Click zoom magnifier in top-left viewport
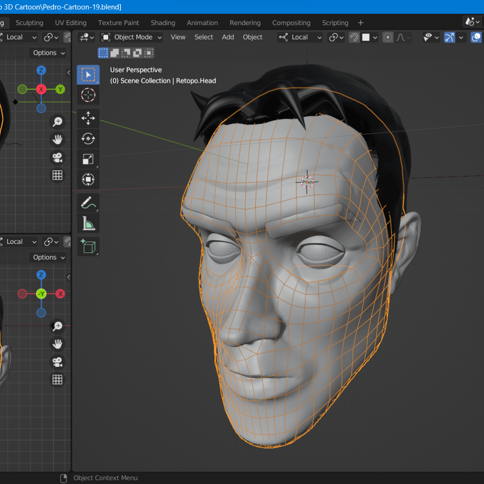This screenshot has height=484, width=484. coord(57,121)
